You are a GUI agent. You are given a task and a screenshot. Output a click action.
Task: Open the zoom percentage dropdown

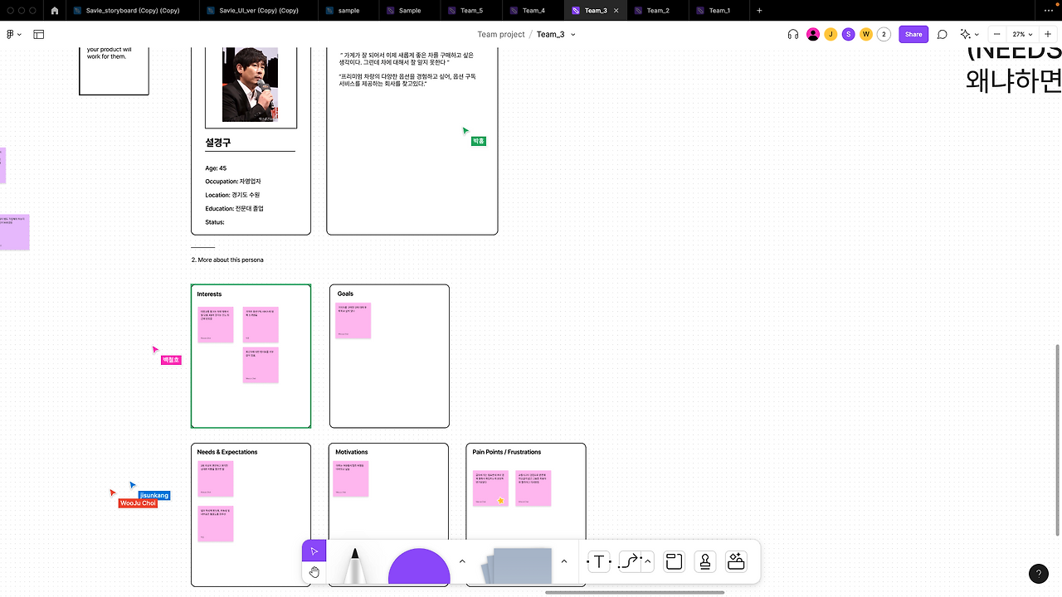coord(1022,34)
